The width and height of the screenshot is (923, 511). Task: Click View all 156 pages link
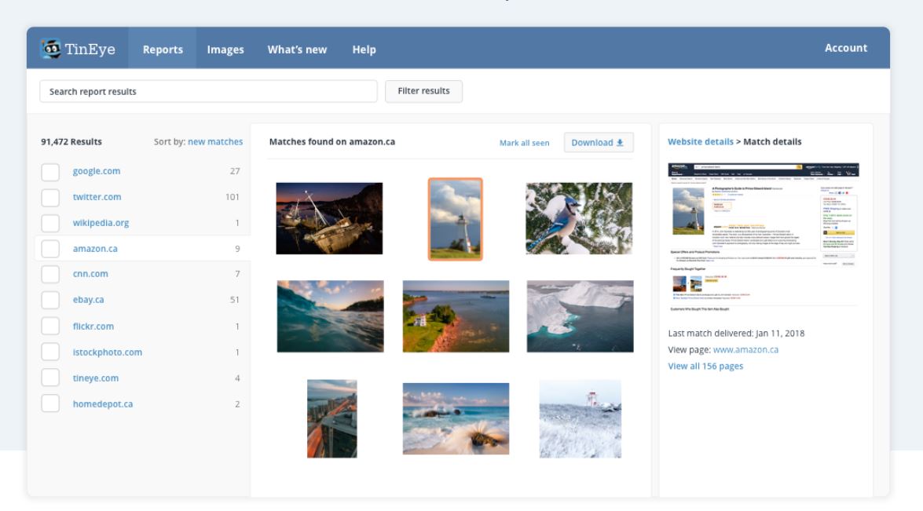tap(705, 366)
